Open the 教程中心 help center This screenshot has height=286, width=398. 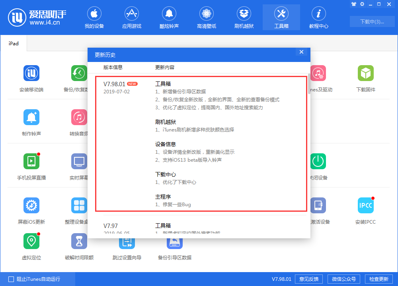click(318, 17)
